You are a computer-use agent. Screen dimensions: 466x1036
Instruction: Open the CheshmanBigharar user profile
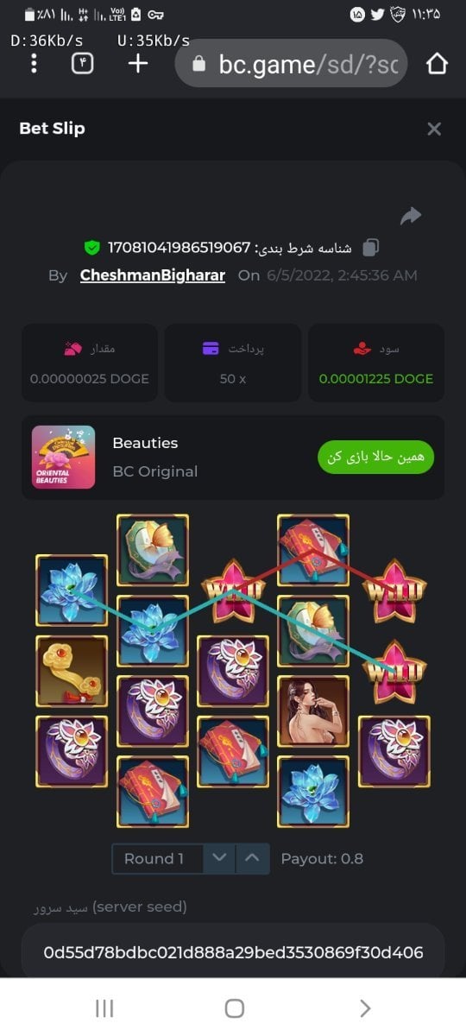(x=153, y=275)
